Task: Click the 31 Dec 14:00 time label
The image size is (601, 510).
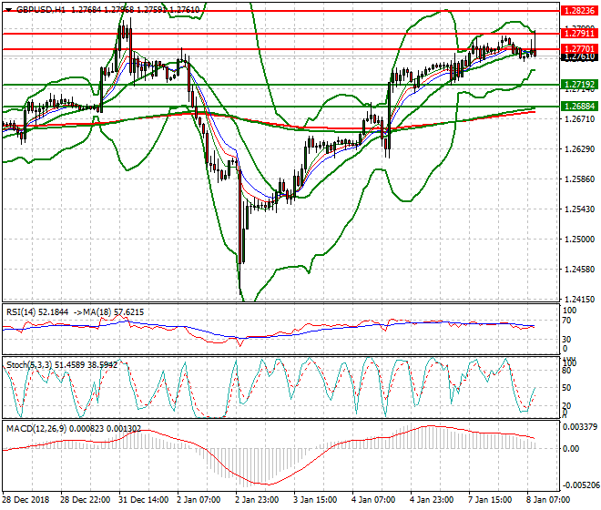Action: tap(144, 500)
